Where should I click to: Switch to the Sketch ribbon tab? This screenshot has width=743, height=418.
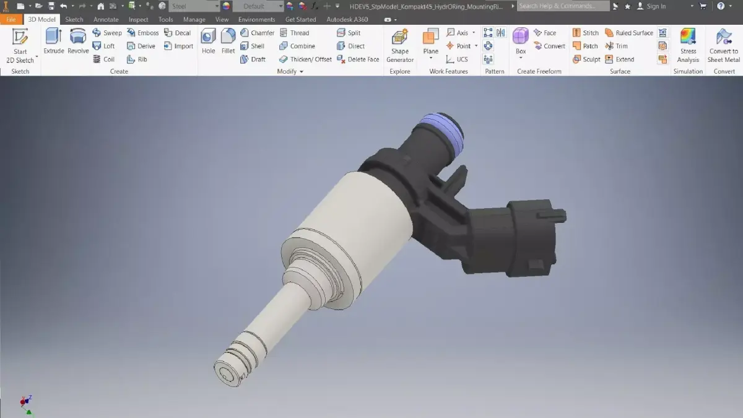point(74,19)
